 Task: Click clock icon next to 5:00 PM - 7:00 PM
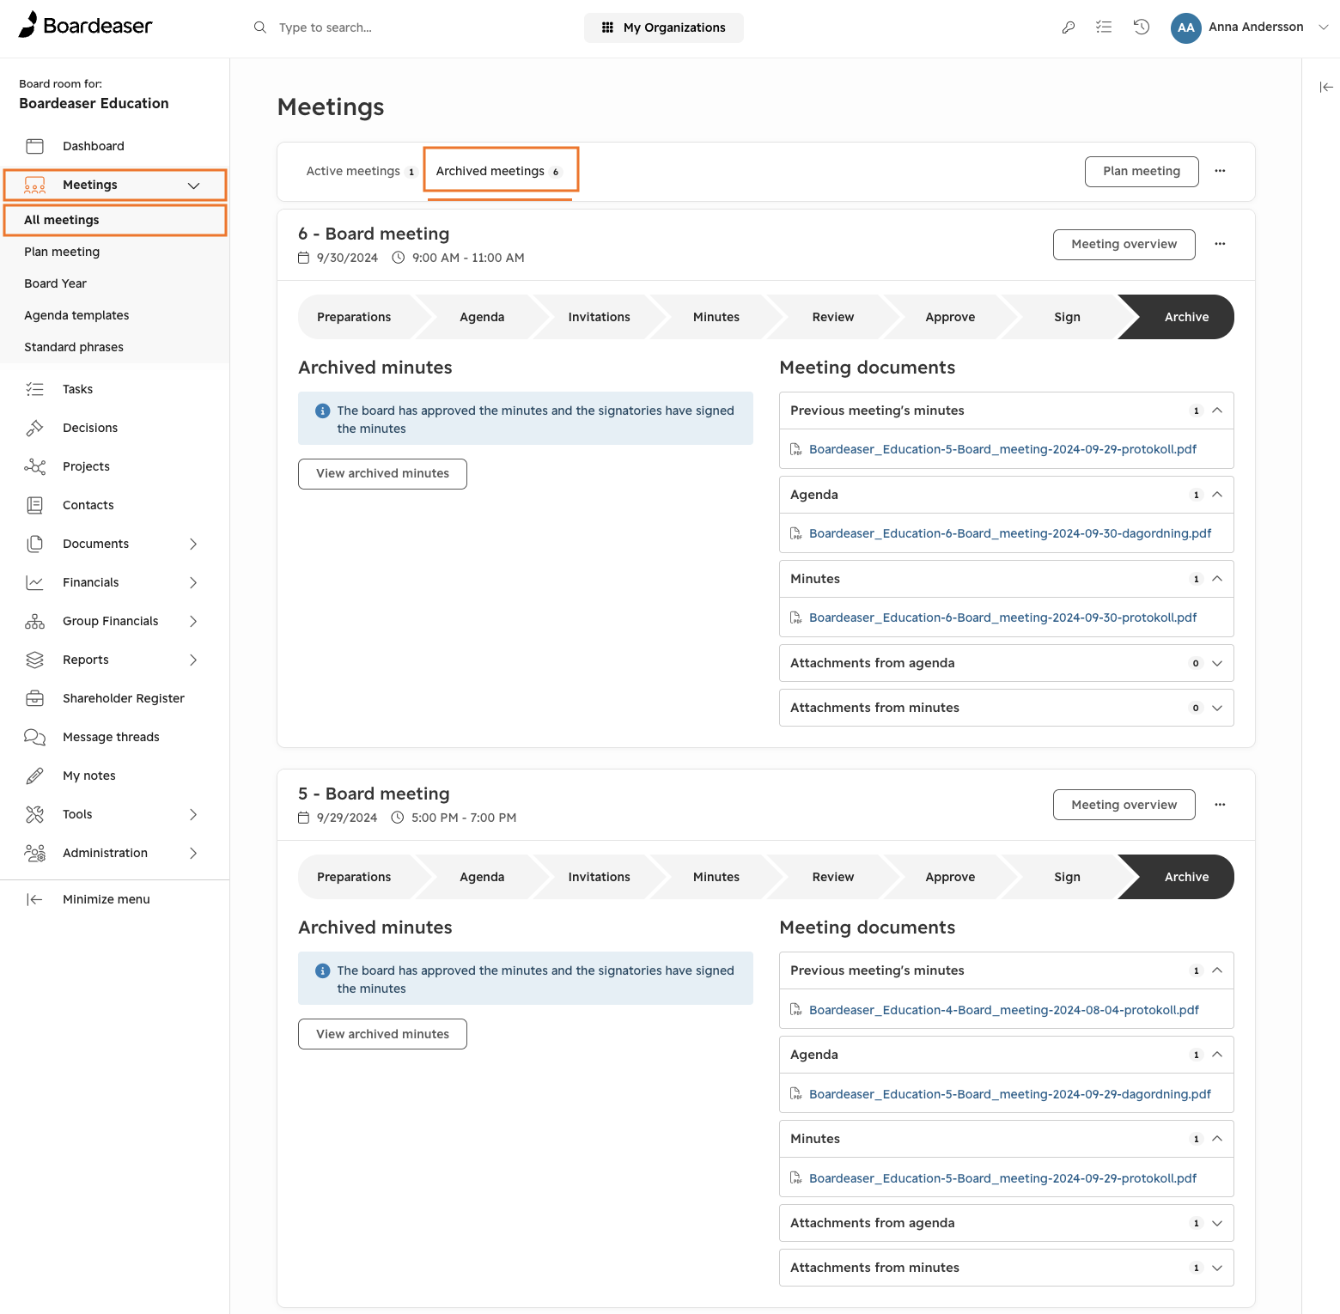click(398, 818)
